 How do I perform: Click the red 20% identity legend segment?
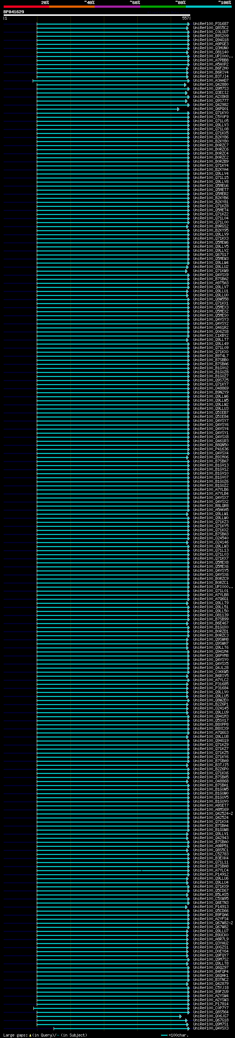point(26,7)
